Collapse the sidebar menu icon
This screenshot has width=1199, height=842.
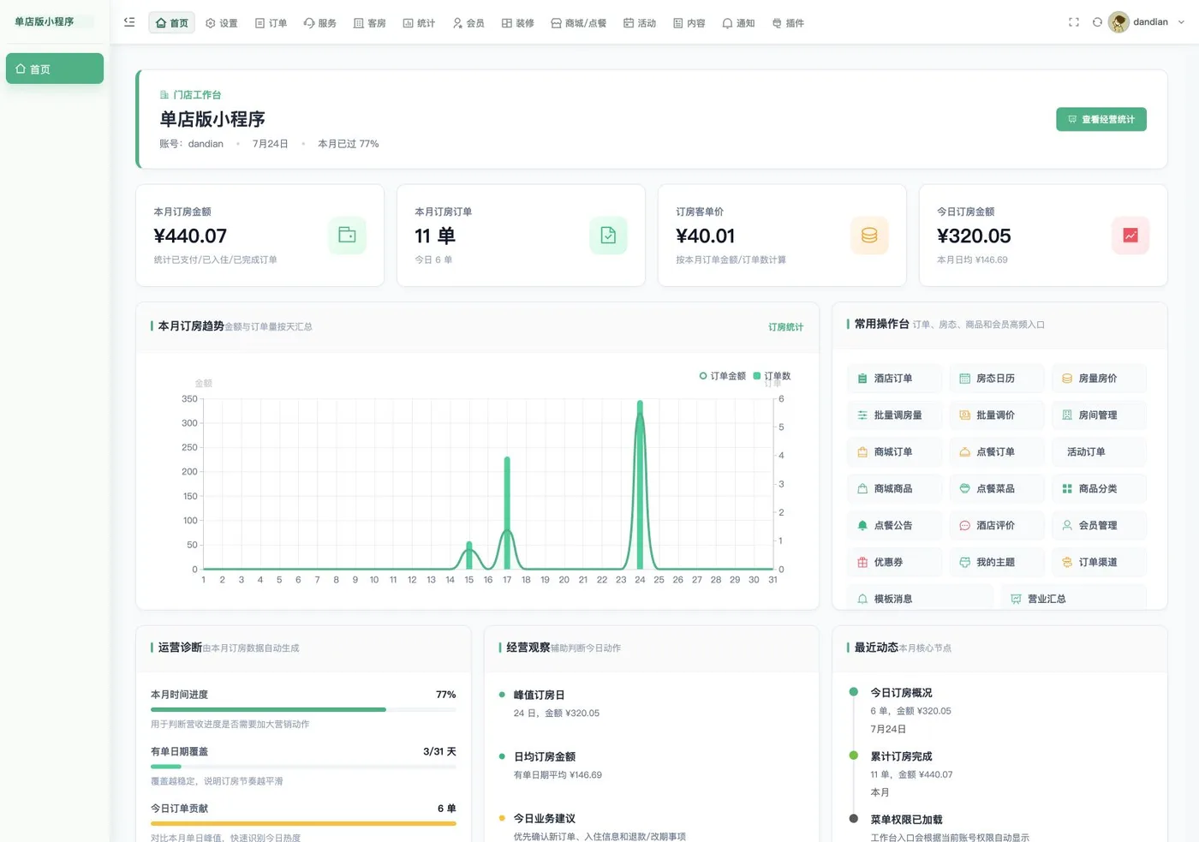coord(129,22)
